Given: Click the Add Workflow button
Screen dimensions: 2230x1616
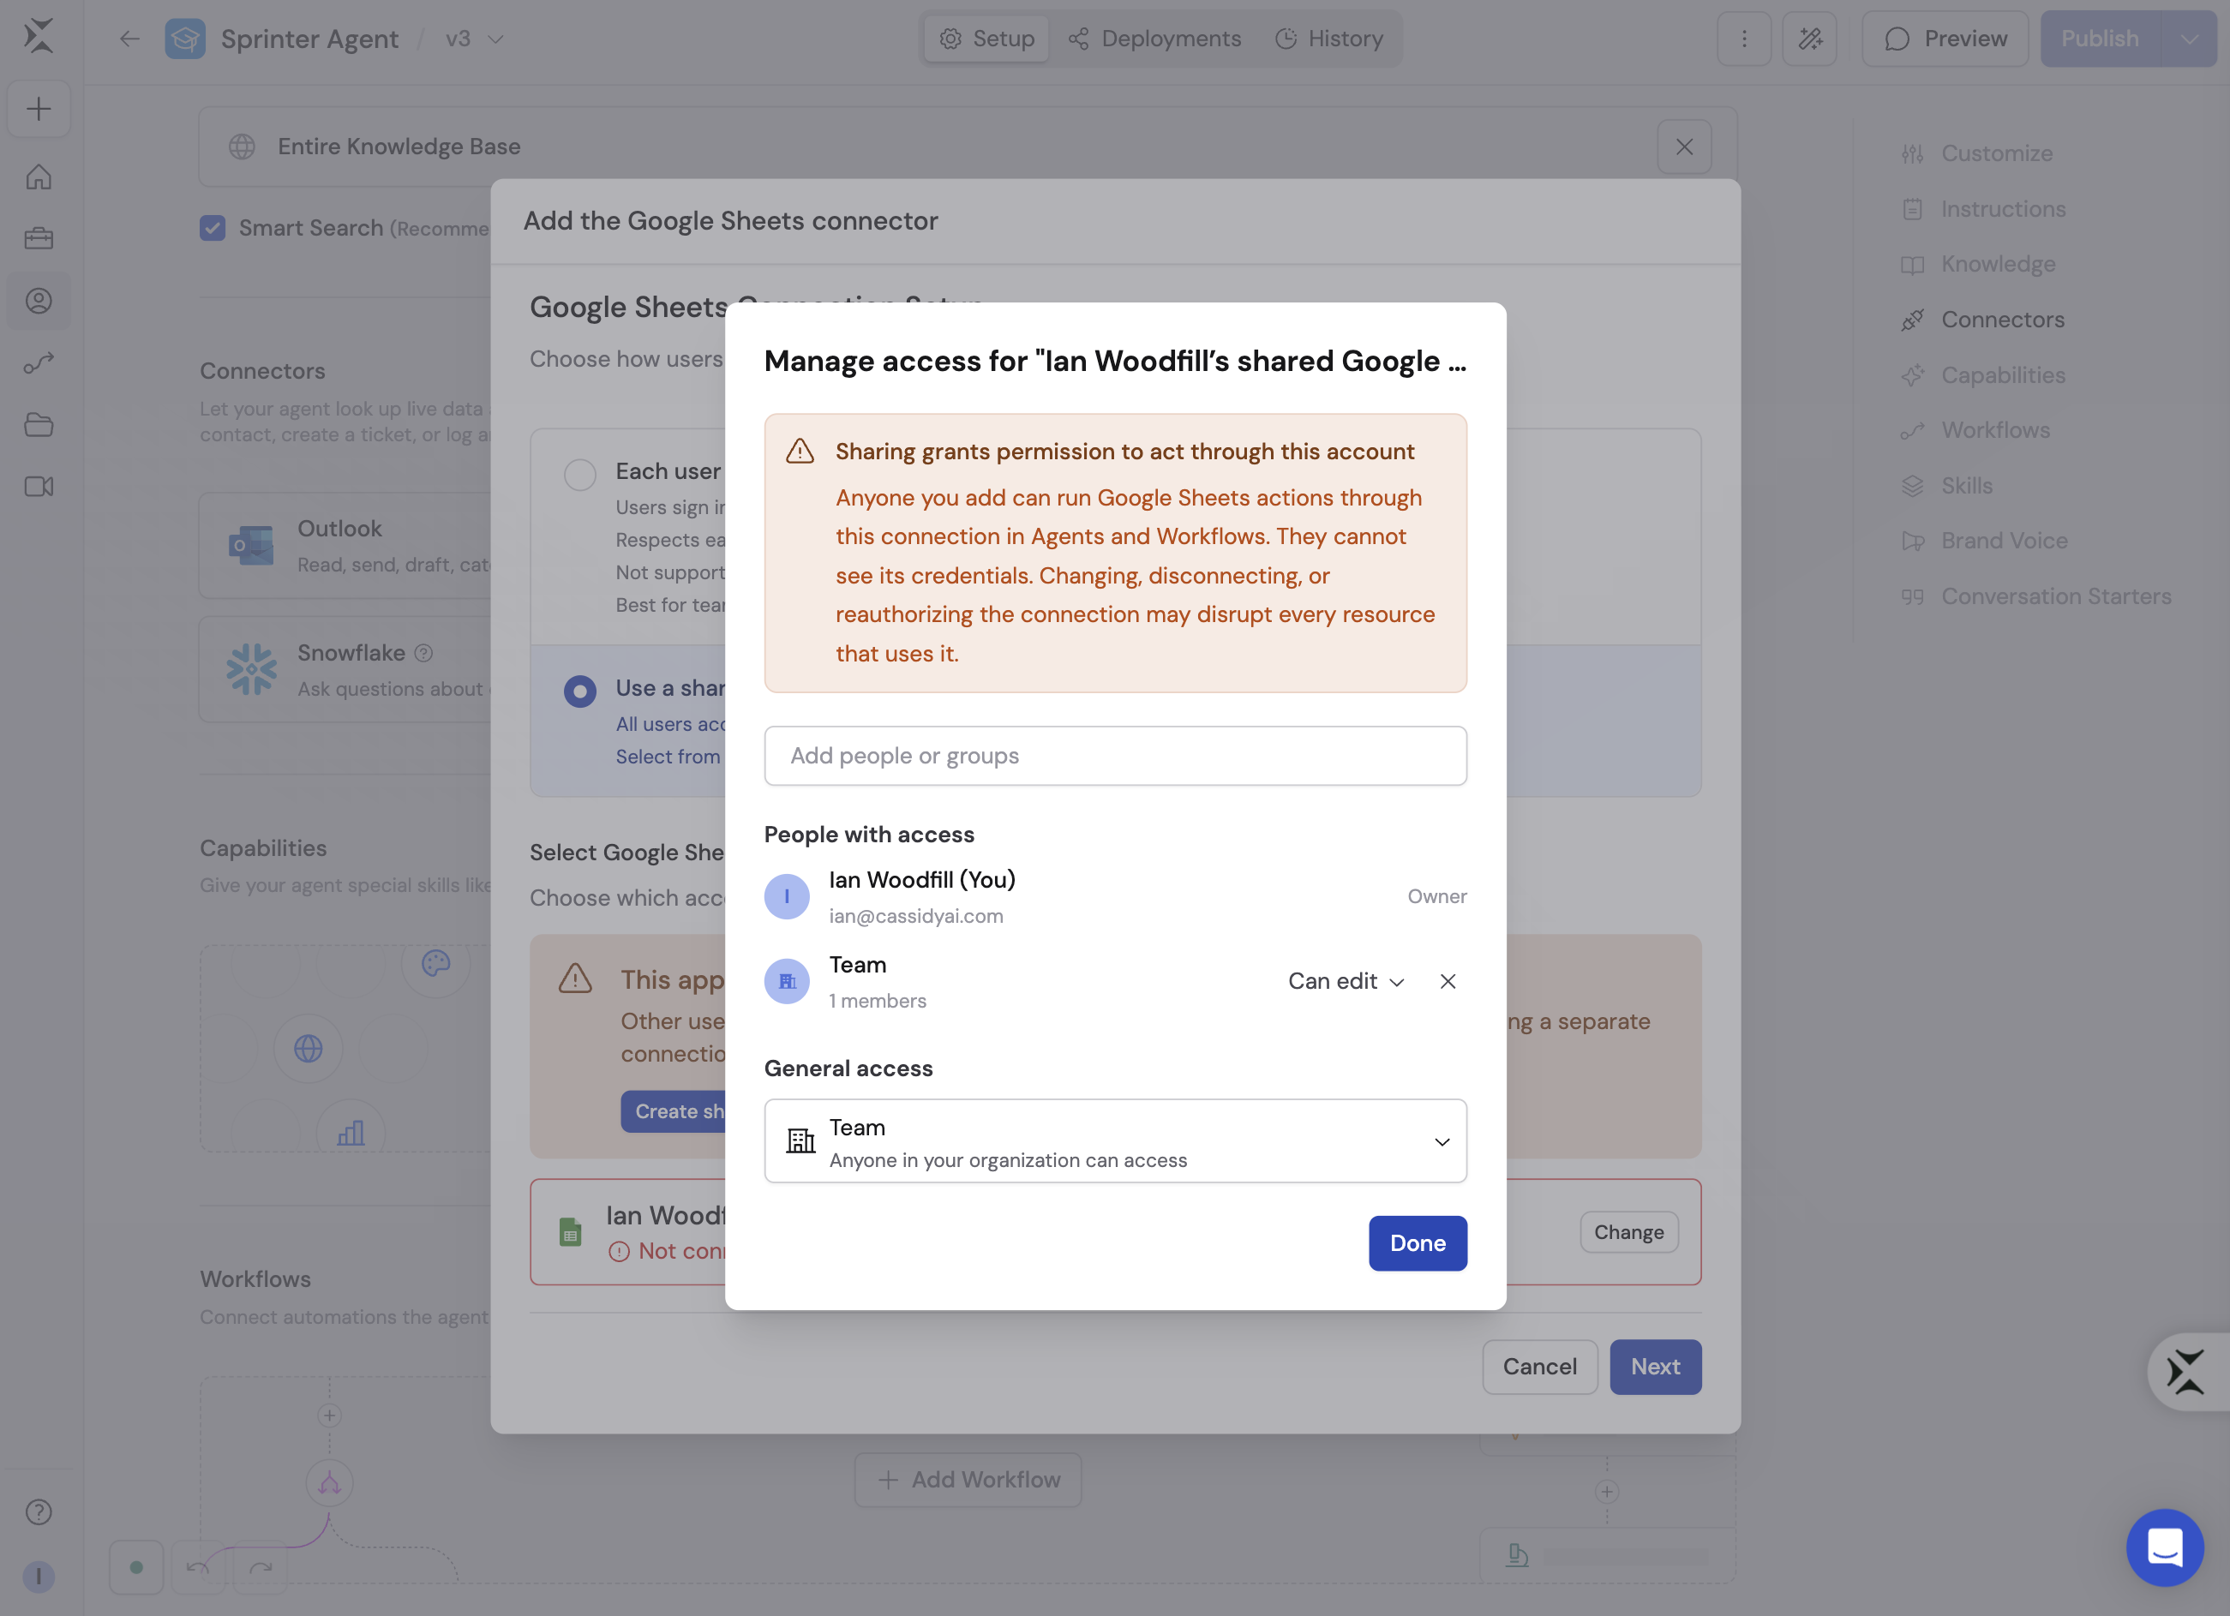Looking at the screenshot, I should point(968,1480).
